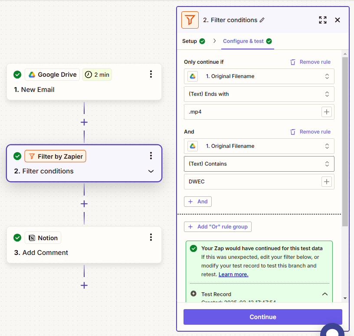354x336 pixels.
Task: Add a step below Google Drive trigger
Action: [x=84, y=122]
